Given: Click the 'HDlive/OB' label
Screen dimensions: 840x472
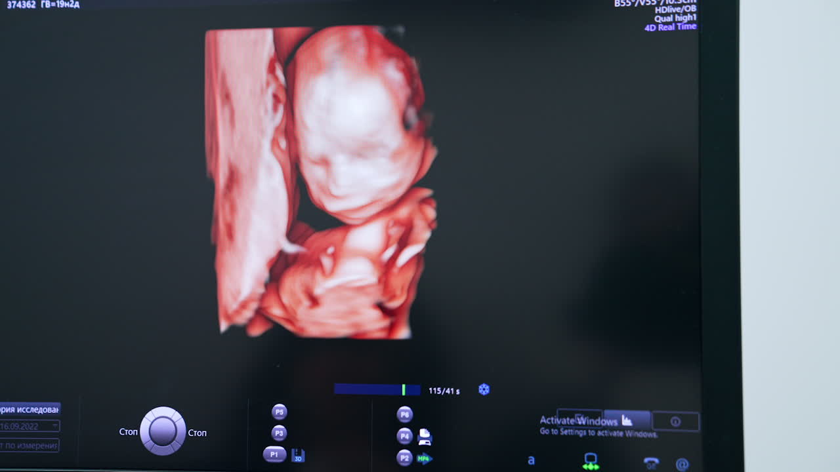Looking at the screenshot, I should tap(675, 10).
